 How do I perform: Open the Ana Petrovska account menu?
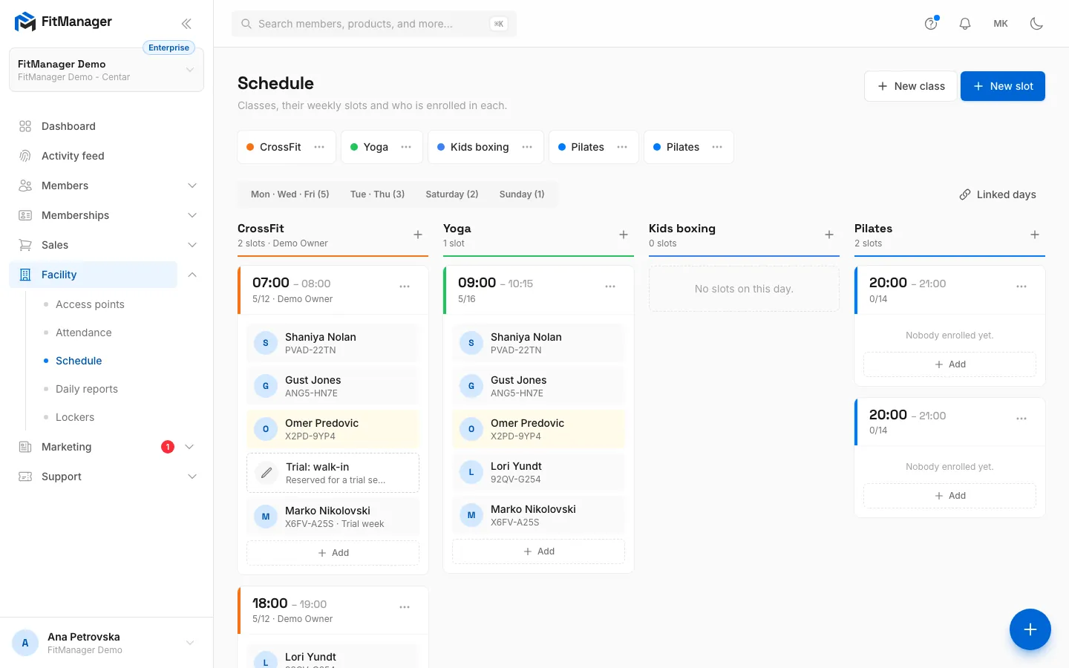click(106, 643)
